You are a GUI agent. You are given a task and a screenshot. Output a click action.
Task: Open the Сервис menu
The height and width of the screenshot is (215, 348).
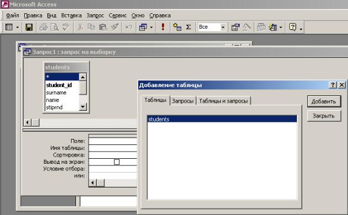(x=118, y=15)
